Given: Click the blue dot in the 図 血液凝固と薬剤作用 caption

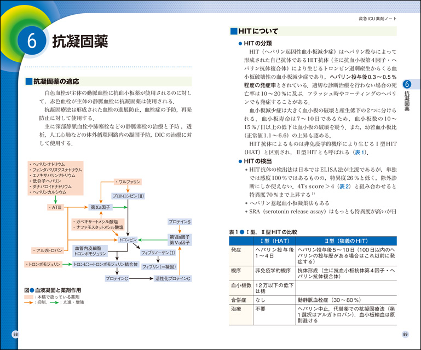Looking at the screenshot, I should coord(31,289).
